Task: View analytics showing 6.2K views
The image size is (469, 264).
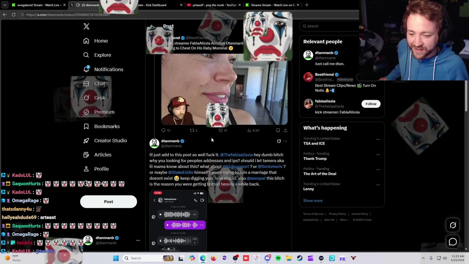Action: click(253, 130)
